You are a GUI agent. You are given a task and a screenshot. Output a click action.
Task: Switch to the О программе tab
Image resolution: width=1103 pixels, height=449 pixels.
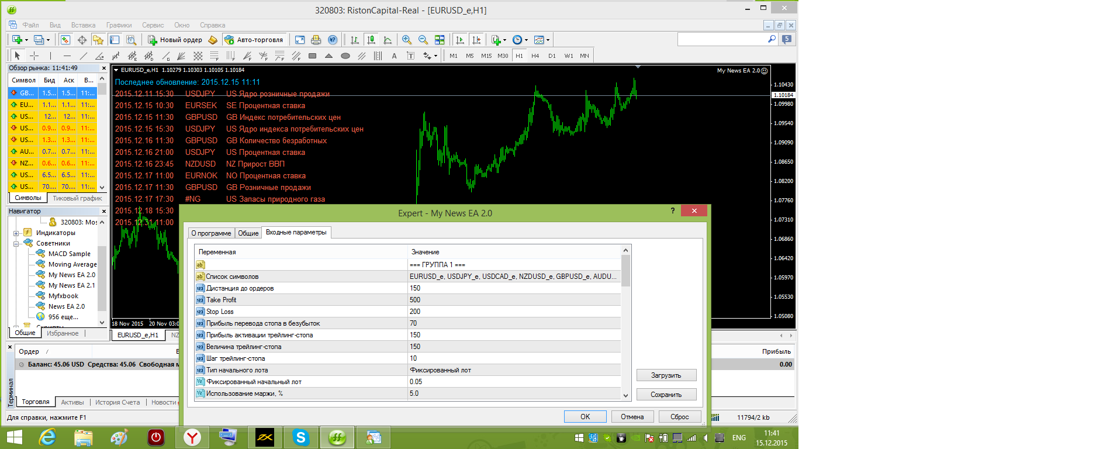pyautogui.click(x=211, y=233)
